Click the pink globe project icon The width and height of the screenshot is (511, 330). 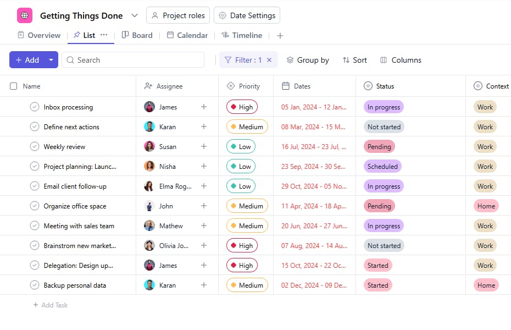click(x=25, y=15)
